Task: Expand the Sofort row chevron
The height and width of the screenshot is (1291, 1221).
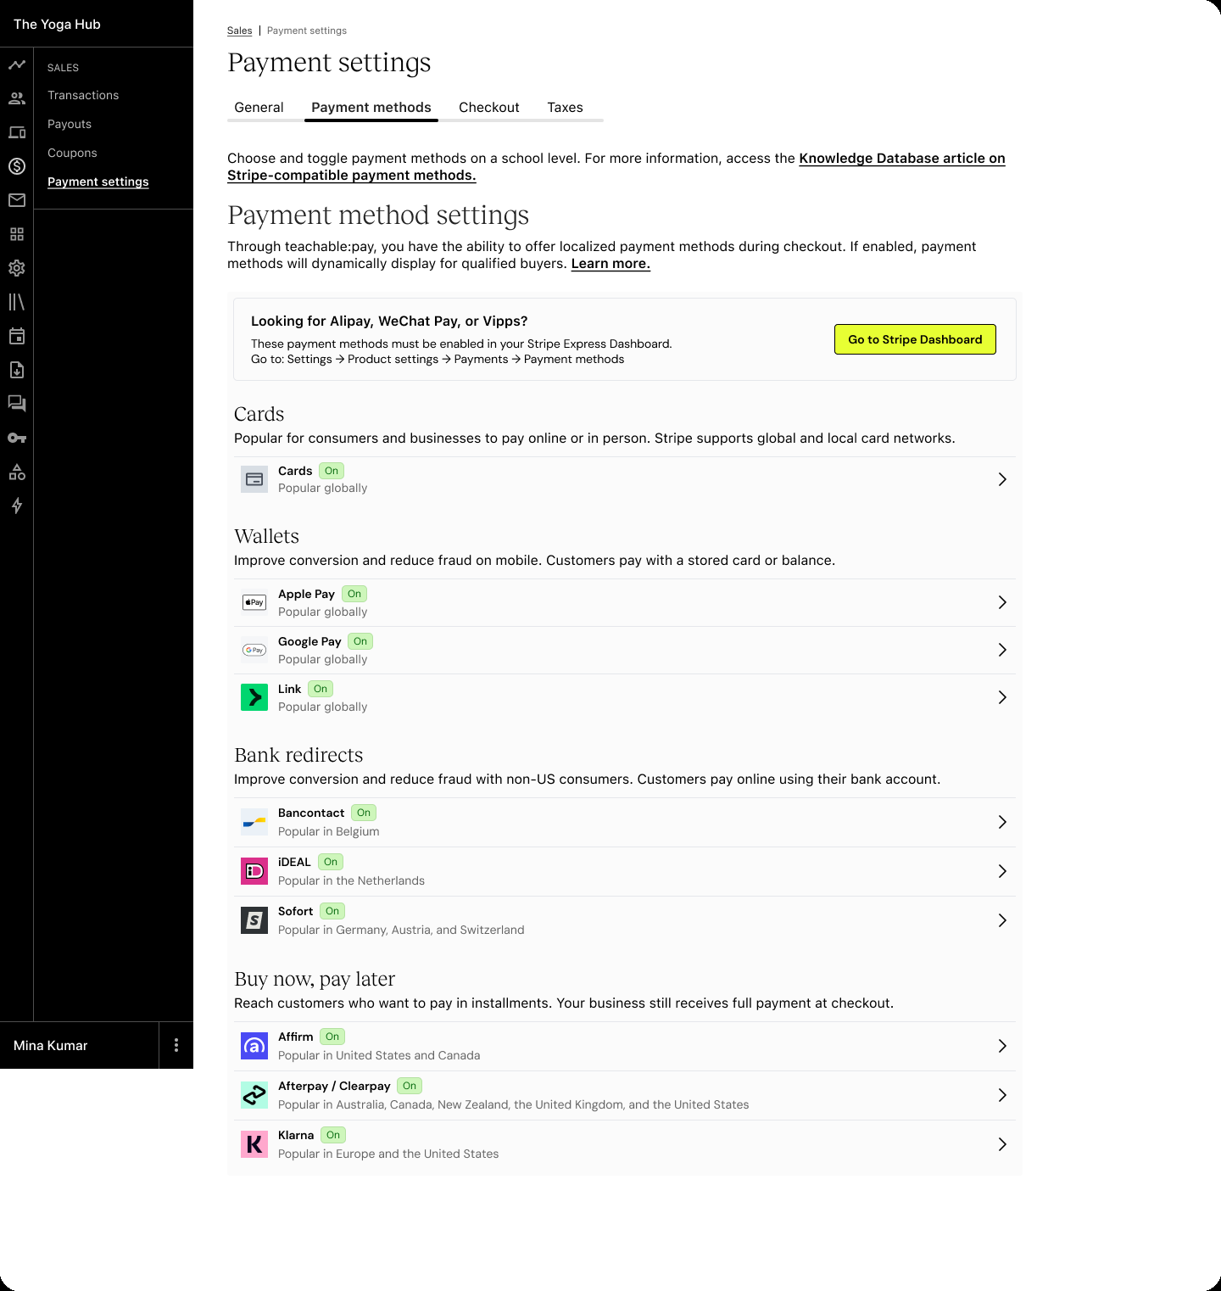Action: (1002, 920)
